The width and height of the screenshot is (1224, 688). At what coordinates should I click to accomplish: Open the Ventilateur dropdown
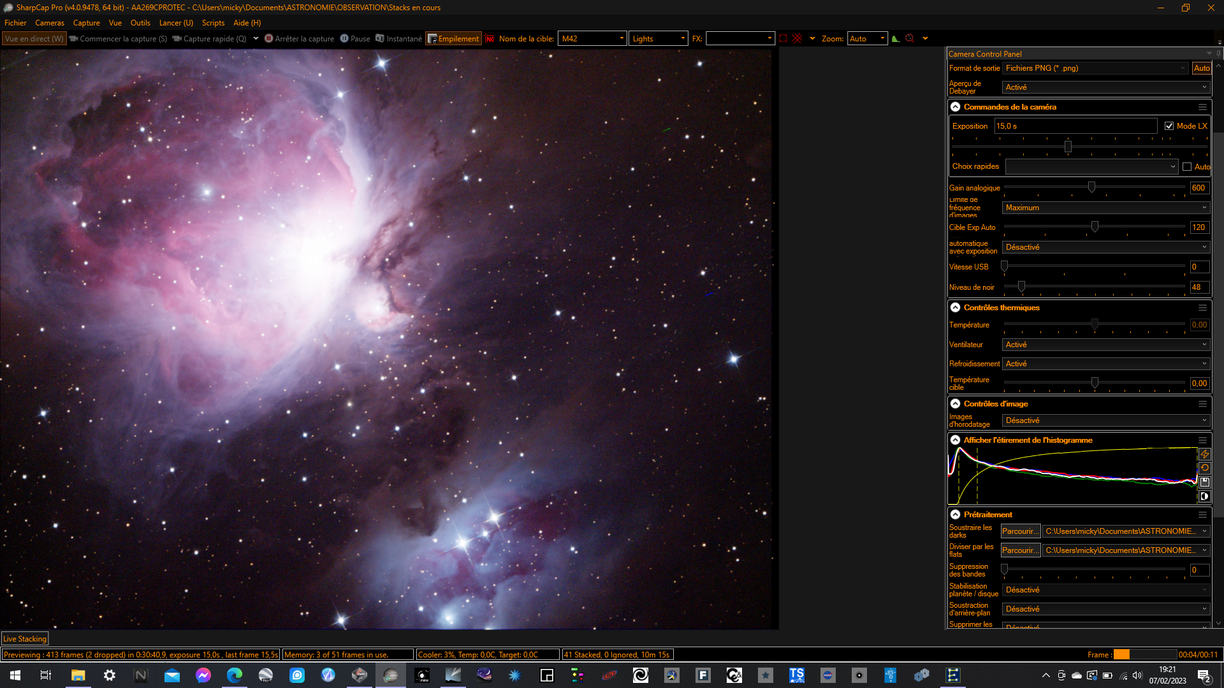1105,345
